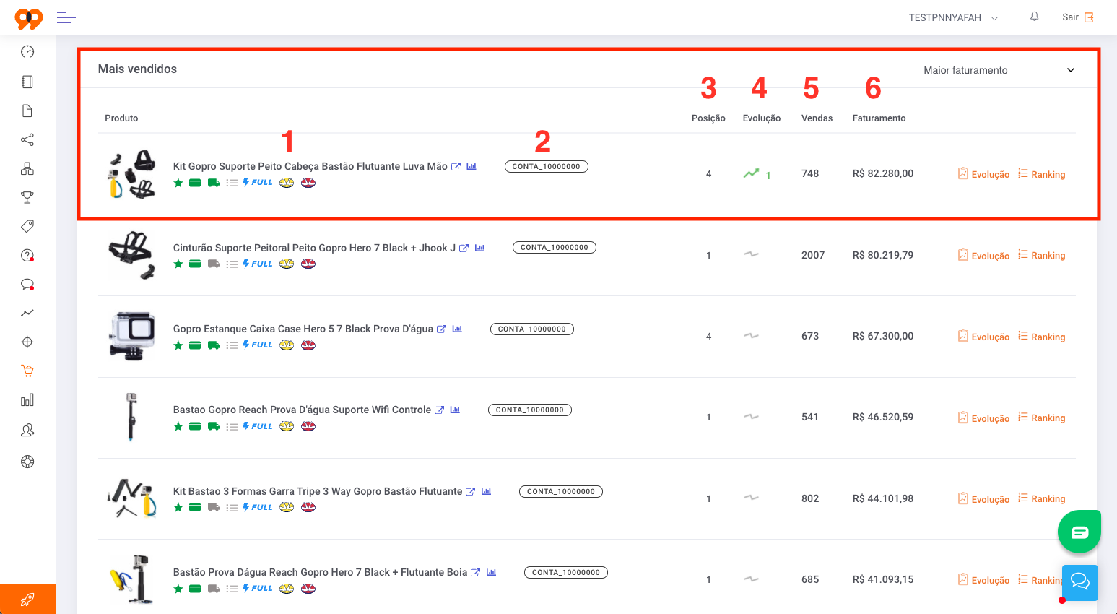Open Ranking for Kit Bastao 3 Formas row

pyautogui.click(x=1042, y=498)
